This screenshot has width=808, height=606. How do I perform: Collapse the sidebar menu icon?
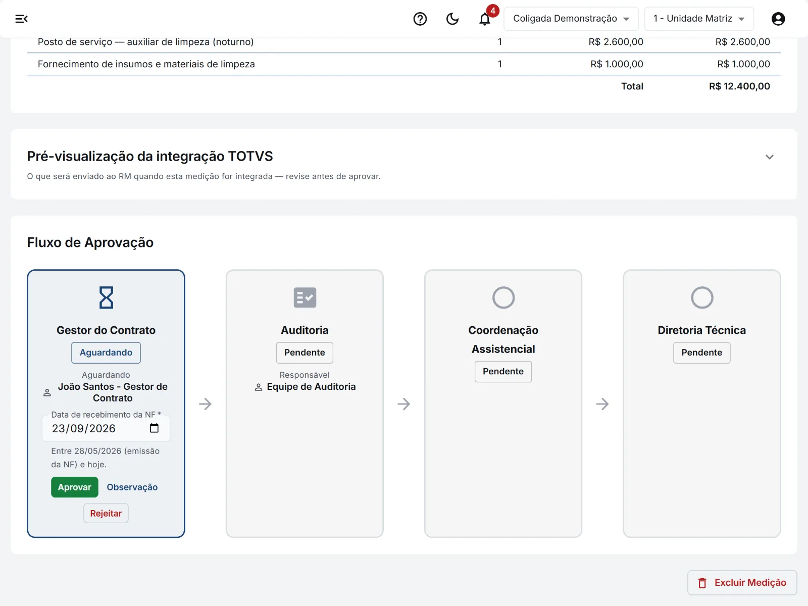[21, 19]
